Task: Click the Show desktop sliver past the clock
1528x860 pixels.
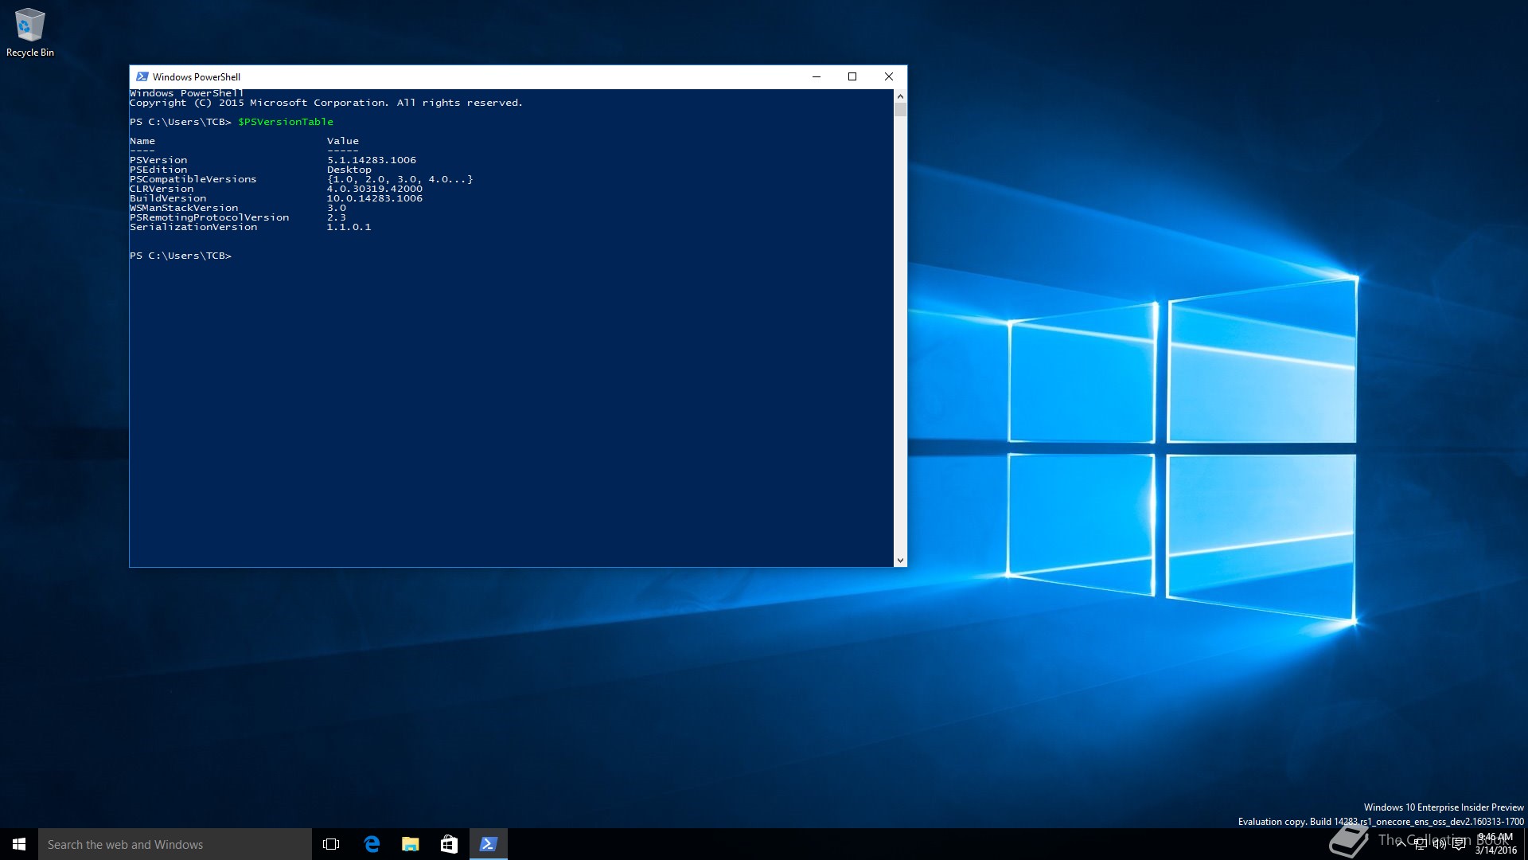Action: pos(1525,844)
